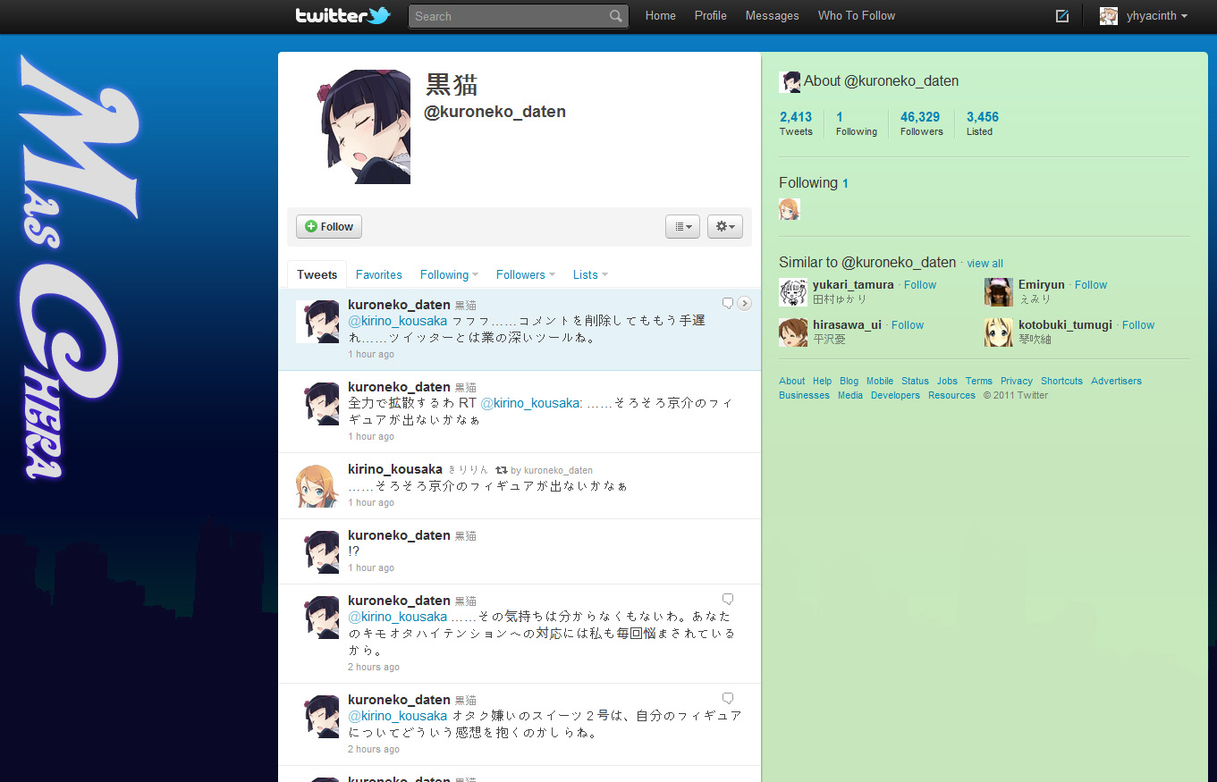The width and height of the screenshot is (1217, 782).
Task: Open kirino_kousaka name on the retweeted tweet
Action: [395, 469]
